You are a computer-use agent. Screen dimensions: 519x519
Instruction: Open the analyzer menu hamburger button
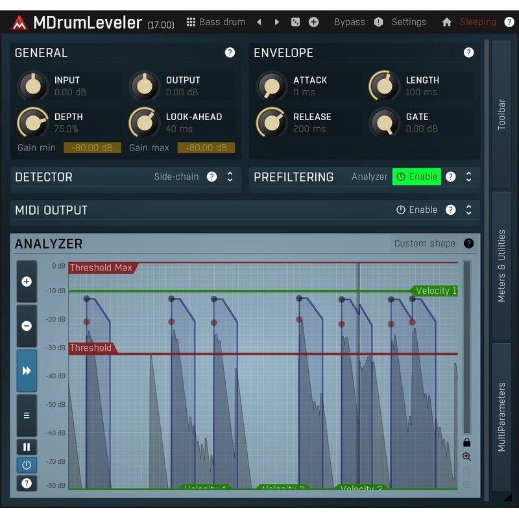(x=27, y=415)
